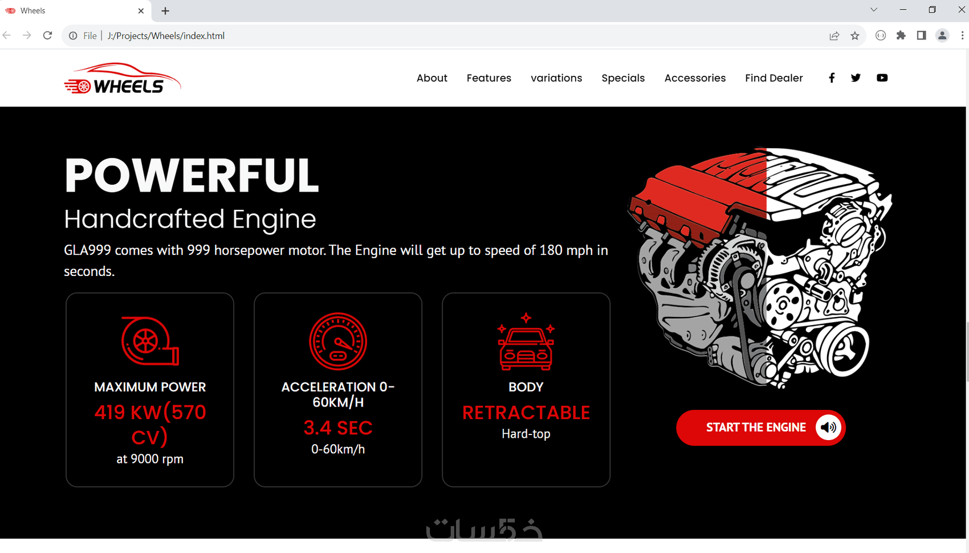Screen dimensions: 969x553
Task: Open the browser Extensions puzzle icon
Action: coord(901,36)
